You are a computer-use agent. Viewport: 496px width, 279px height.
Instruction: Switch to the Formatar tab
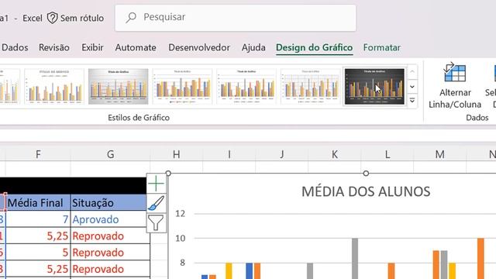(x=382, y=47)
